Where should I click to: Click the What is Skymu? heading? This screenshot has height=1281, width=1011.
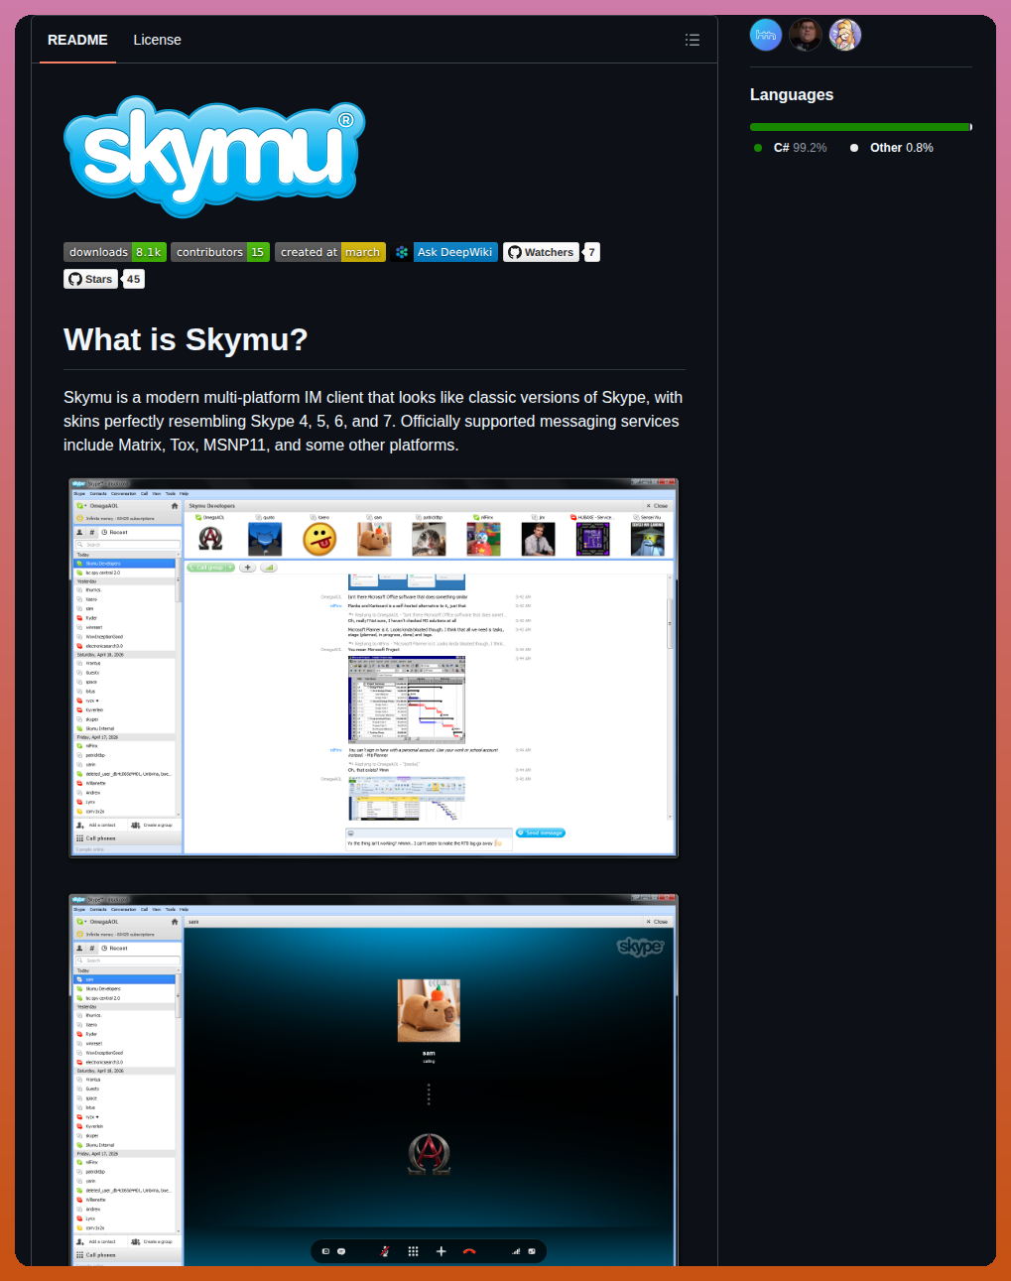(x=186, y=339)
